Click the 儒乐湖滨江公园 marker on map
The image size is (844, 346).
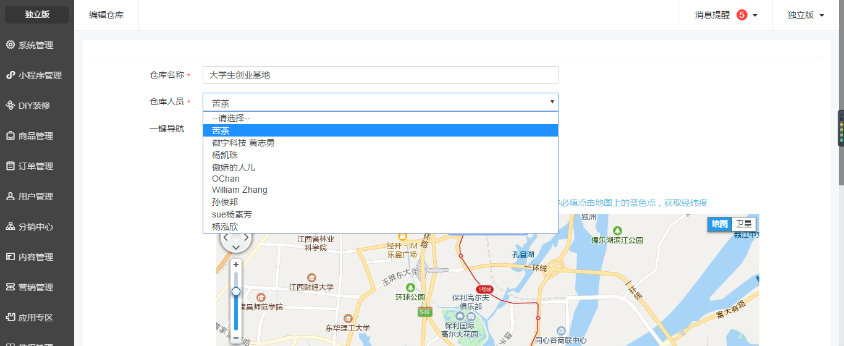click(618, 230)
